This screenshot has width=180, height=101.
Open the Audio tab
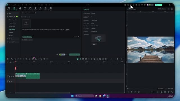pyautogui.click(x=20, y=9)
